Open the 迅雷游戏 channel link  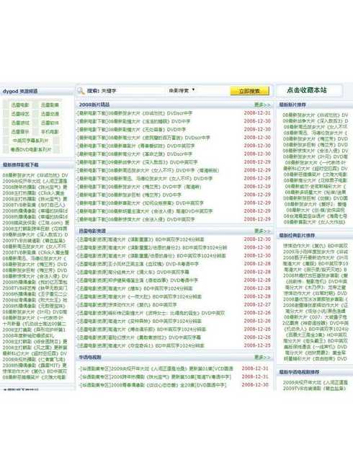(x=20, y=123)
